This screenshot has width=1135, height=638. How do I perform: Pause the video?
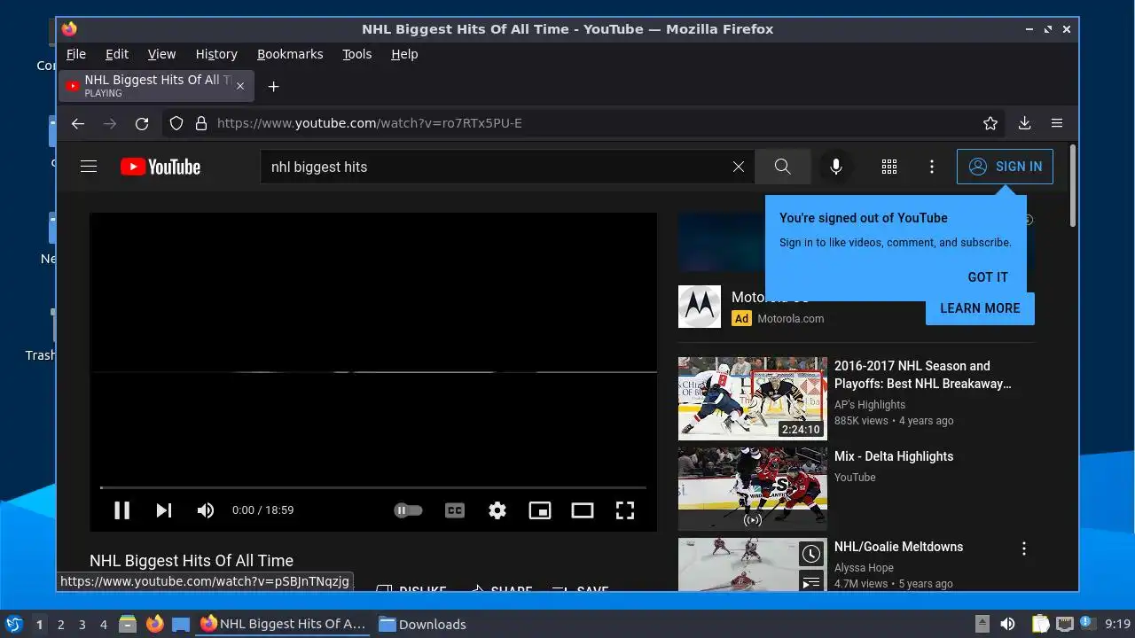[x=122, y=510]
